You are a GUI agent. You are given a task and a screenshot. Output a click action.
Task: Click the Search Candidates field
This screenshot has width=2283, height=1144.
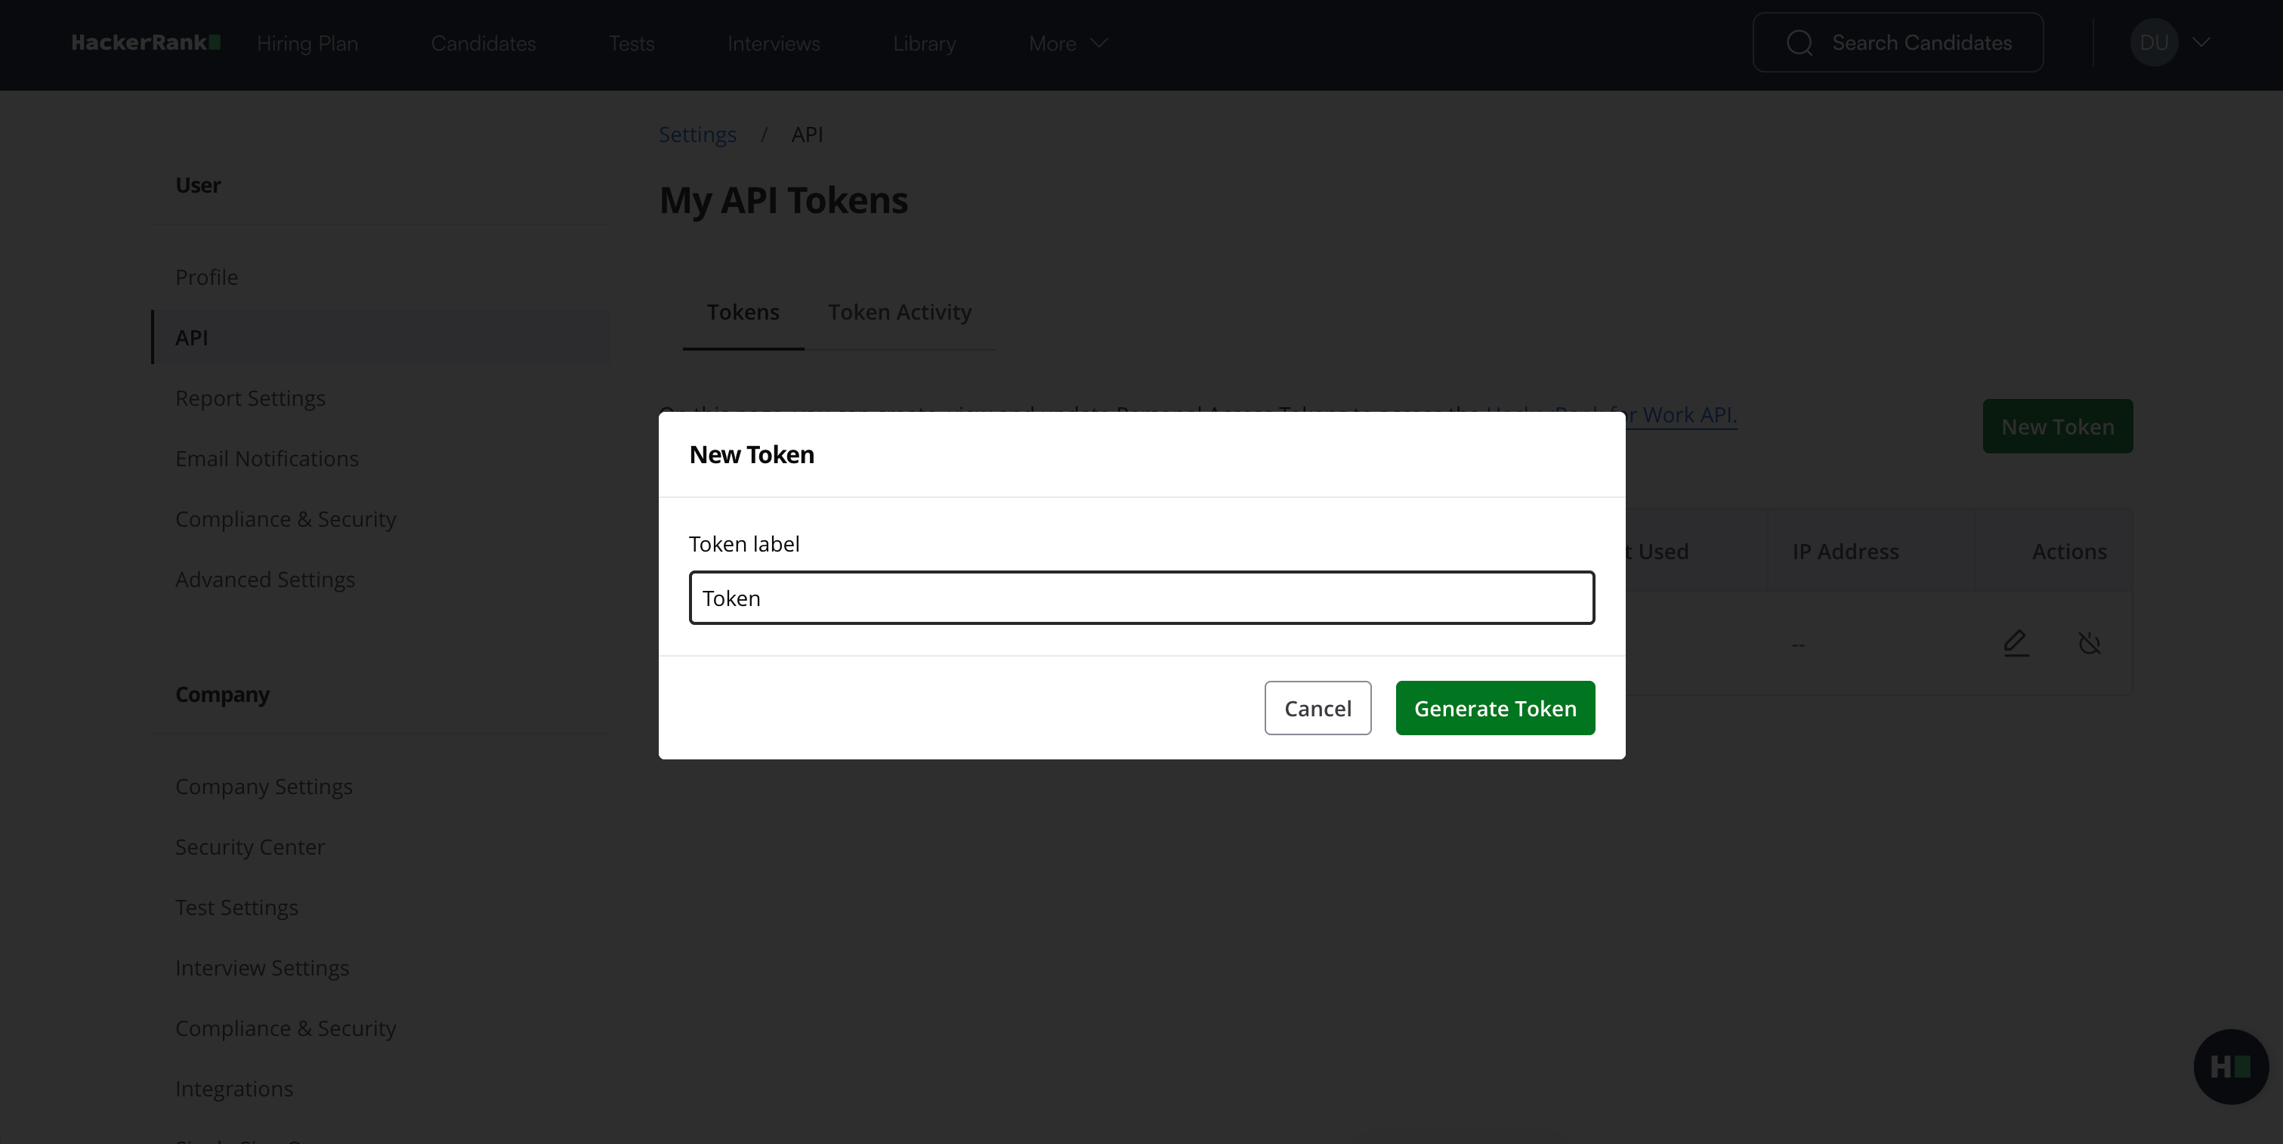[1898, 42]
